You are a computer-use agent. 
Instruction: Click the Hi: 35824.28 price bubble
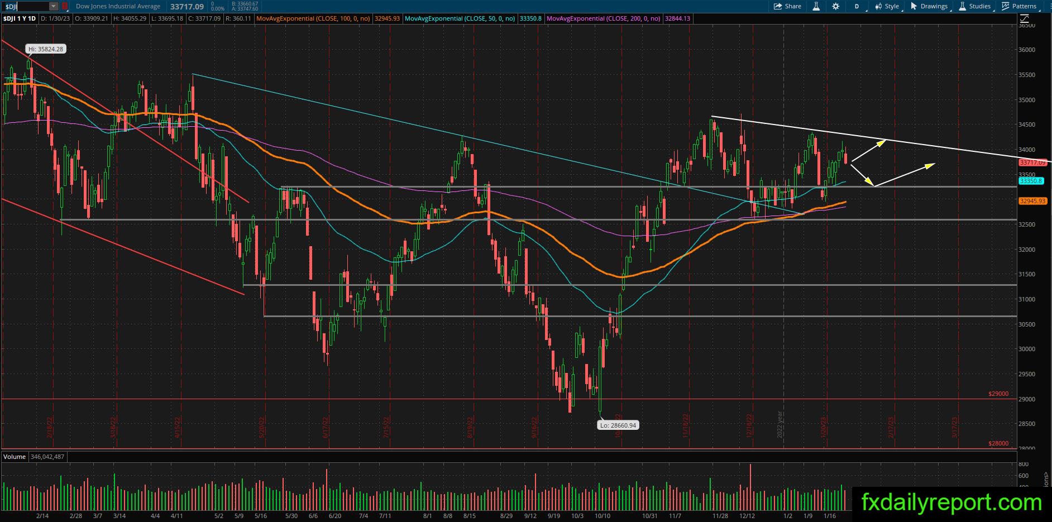pos(46,49)
